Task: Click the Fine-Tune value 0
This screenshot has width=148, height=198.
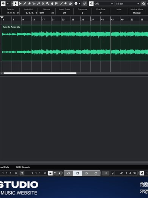Action: pos(101,13)
